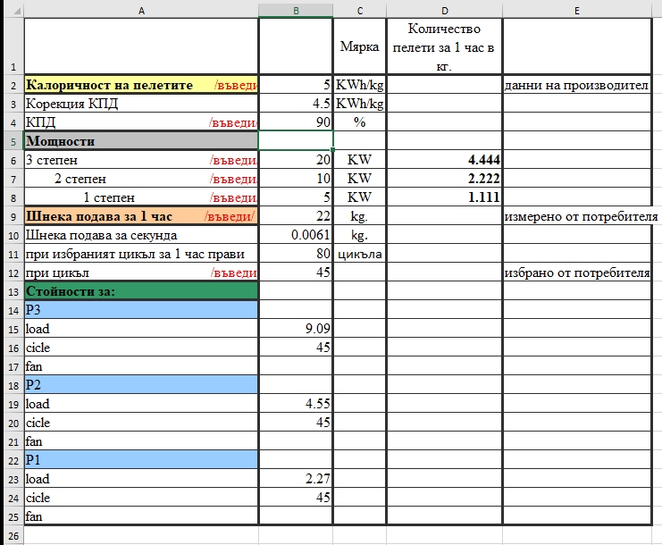Image resolution: width=662 pixels, height=545 pixels.
Task: Click the P2 load value 4.55
Action: point(295,403)
